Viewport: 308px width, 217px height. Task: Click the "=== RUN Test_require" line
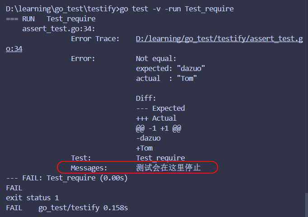tap(51, 19)
